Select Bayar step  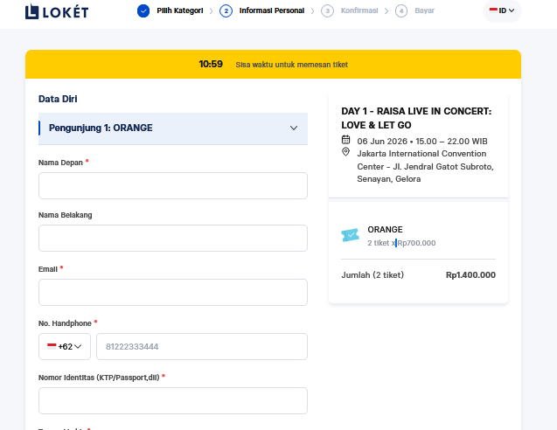coord(424,10)
